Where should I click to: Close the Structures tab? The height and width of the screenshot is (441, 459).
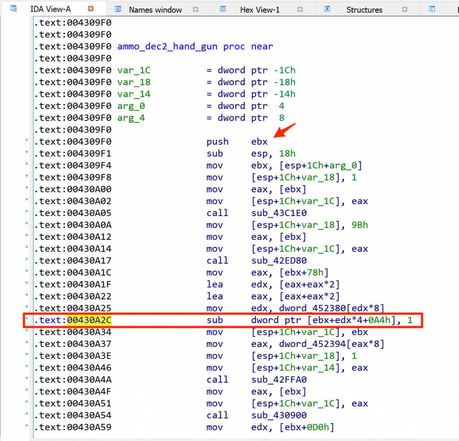tap(405, 9)
